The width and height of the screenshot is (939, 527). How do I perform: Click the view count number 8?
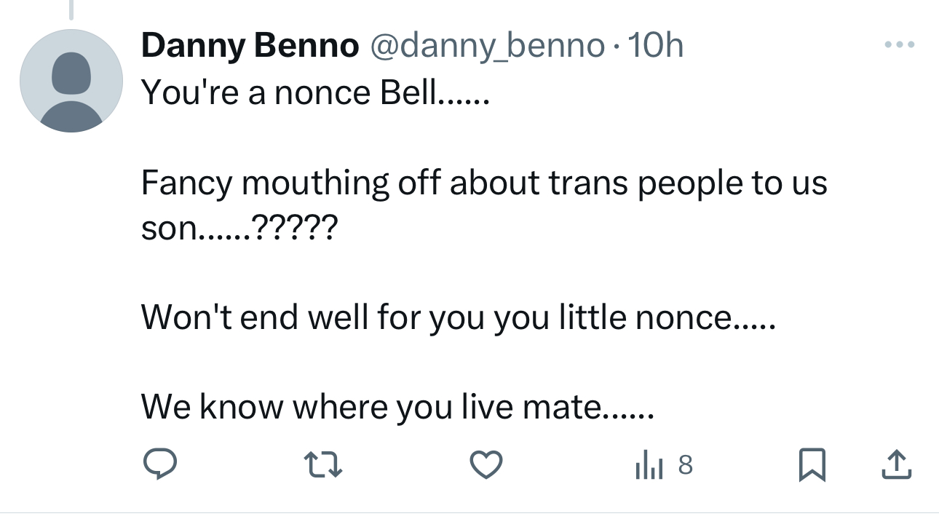pos(685,464)
